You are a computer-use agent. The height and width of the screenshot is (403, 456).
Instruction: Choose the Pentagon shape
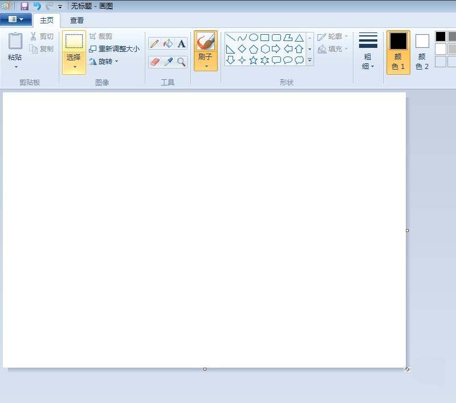click(253, 49)
